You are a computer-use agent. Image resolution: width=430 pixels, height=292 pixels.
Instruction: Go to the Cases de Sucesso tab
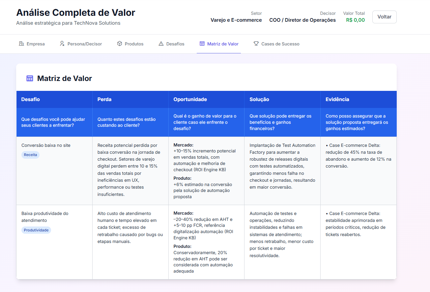click(276, 43)
